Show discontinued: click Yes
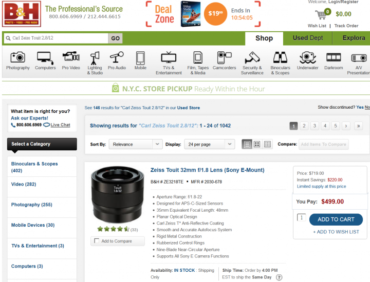Viewport: 370px width, 282px height. [360, 107]
